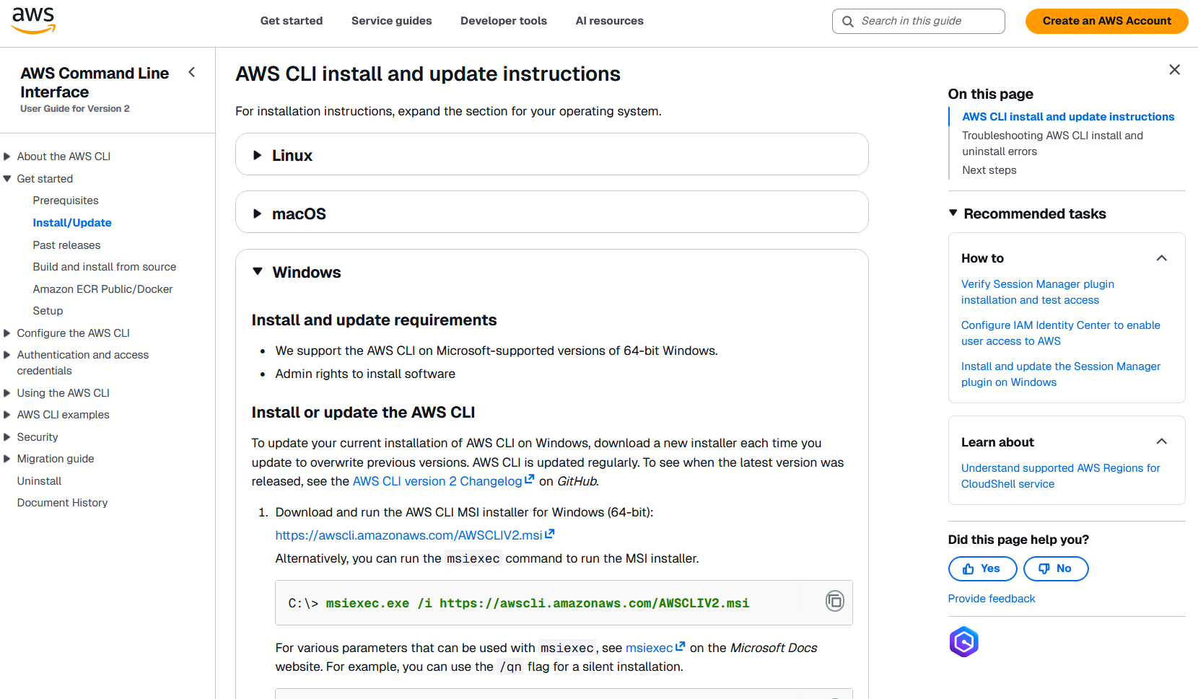This screenshot has width=1198, height=699.
Task: Go to Prerequisites page
Action: pos(66,201)
